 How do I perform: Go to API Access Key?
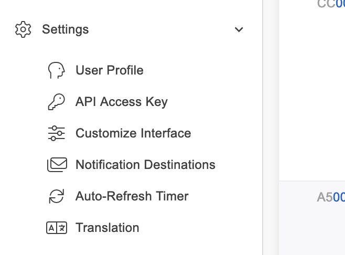122,102
